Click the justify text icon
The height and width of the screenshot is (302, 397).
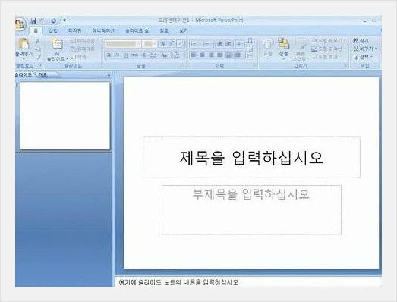pyautogui.click(x=220, y=55)
